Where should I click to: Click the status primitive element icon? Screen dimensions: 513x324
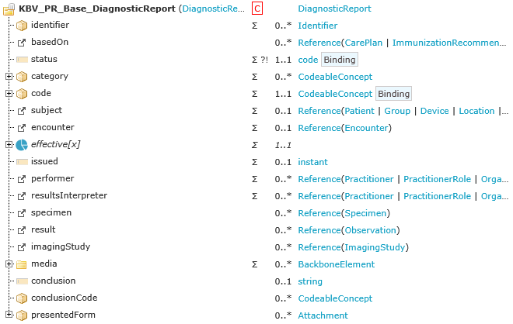point(22,59)
